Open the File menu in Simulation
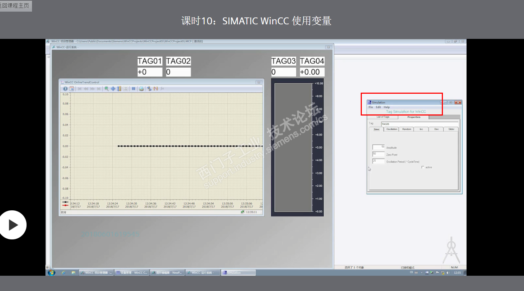 click(x=371, y=107)
